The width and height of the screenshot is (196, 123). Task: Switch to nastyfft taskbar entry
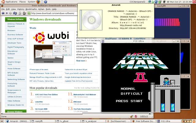43,121
